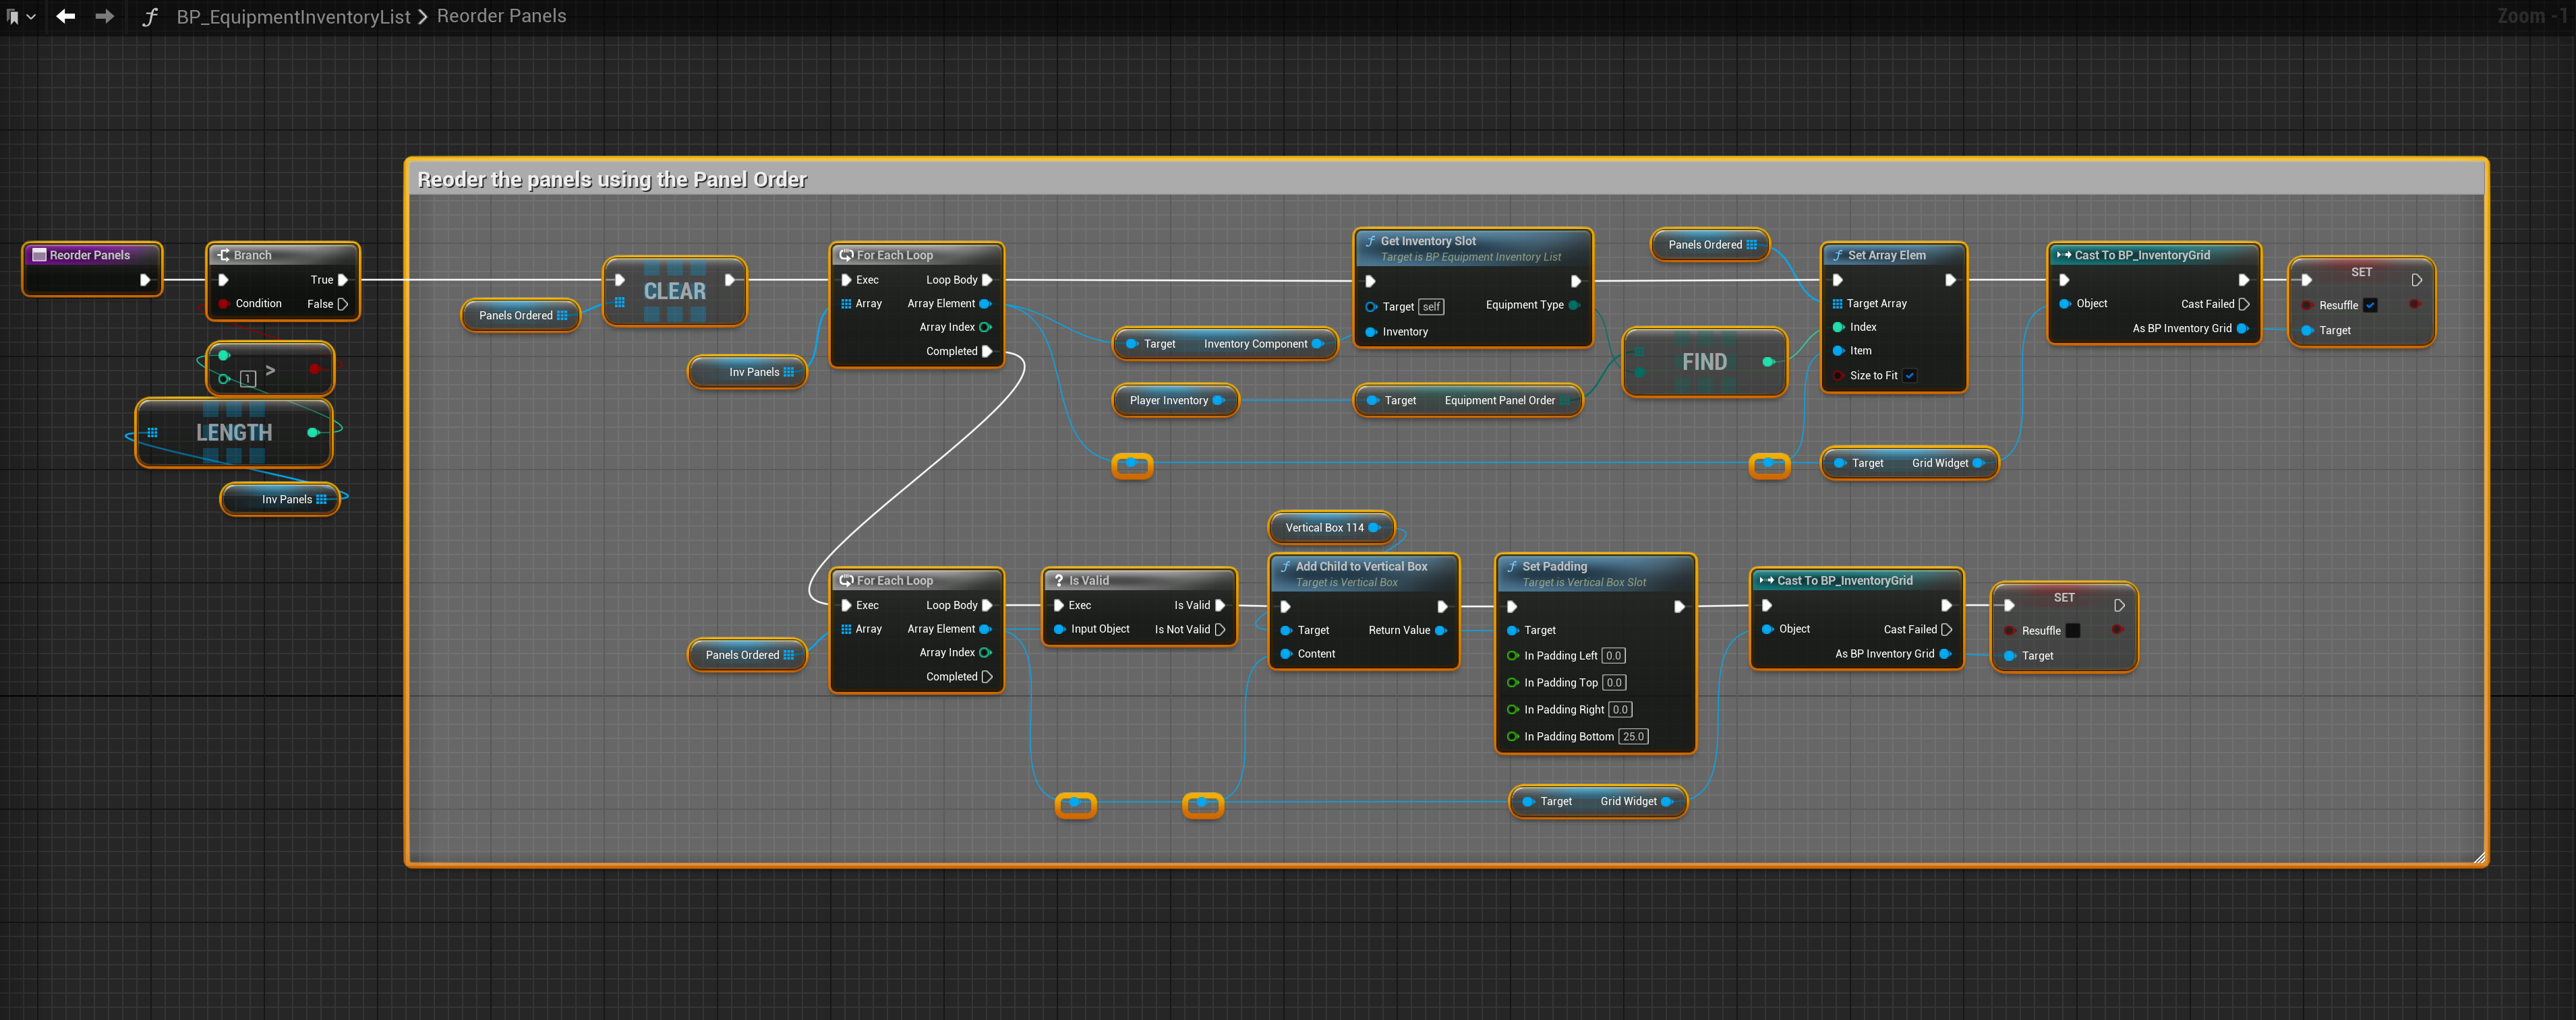The width and height of the screenshot is (2576, 1020).
Task: Uncheck the Size to Fit checkbox
Action: (1909, 376)
